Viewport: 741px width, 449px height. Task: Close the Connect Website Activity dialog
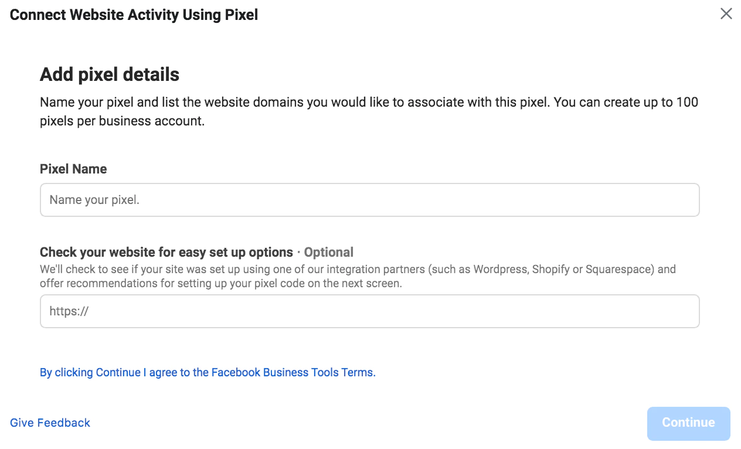point(726,13)
